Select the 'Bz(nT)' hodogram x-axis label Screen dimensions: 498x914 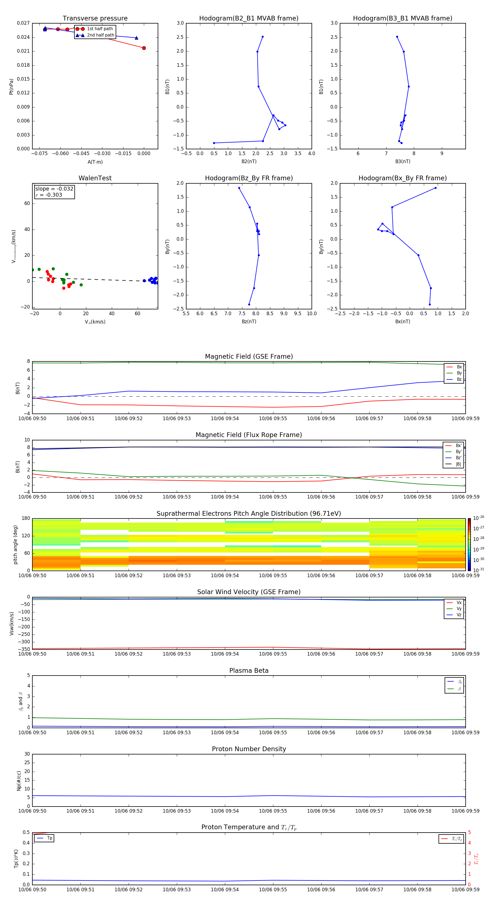coord(249,322)
